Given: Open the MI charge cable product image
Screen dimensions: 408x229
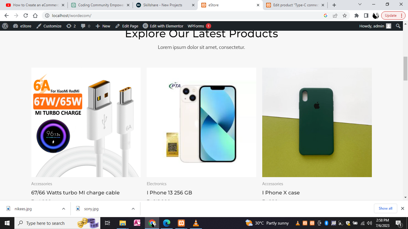Looking at the screenshot, I should coord(86,122).
